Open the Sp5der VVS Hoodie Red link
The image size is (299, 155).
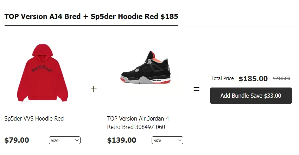pyautogui.click(x=34, y=118)
